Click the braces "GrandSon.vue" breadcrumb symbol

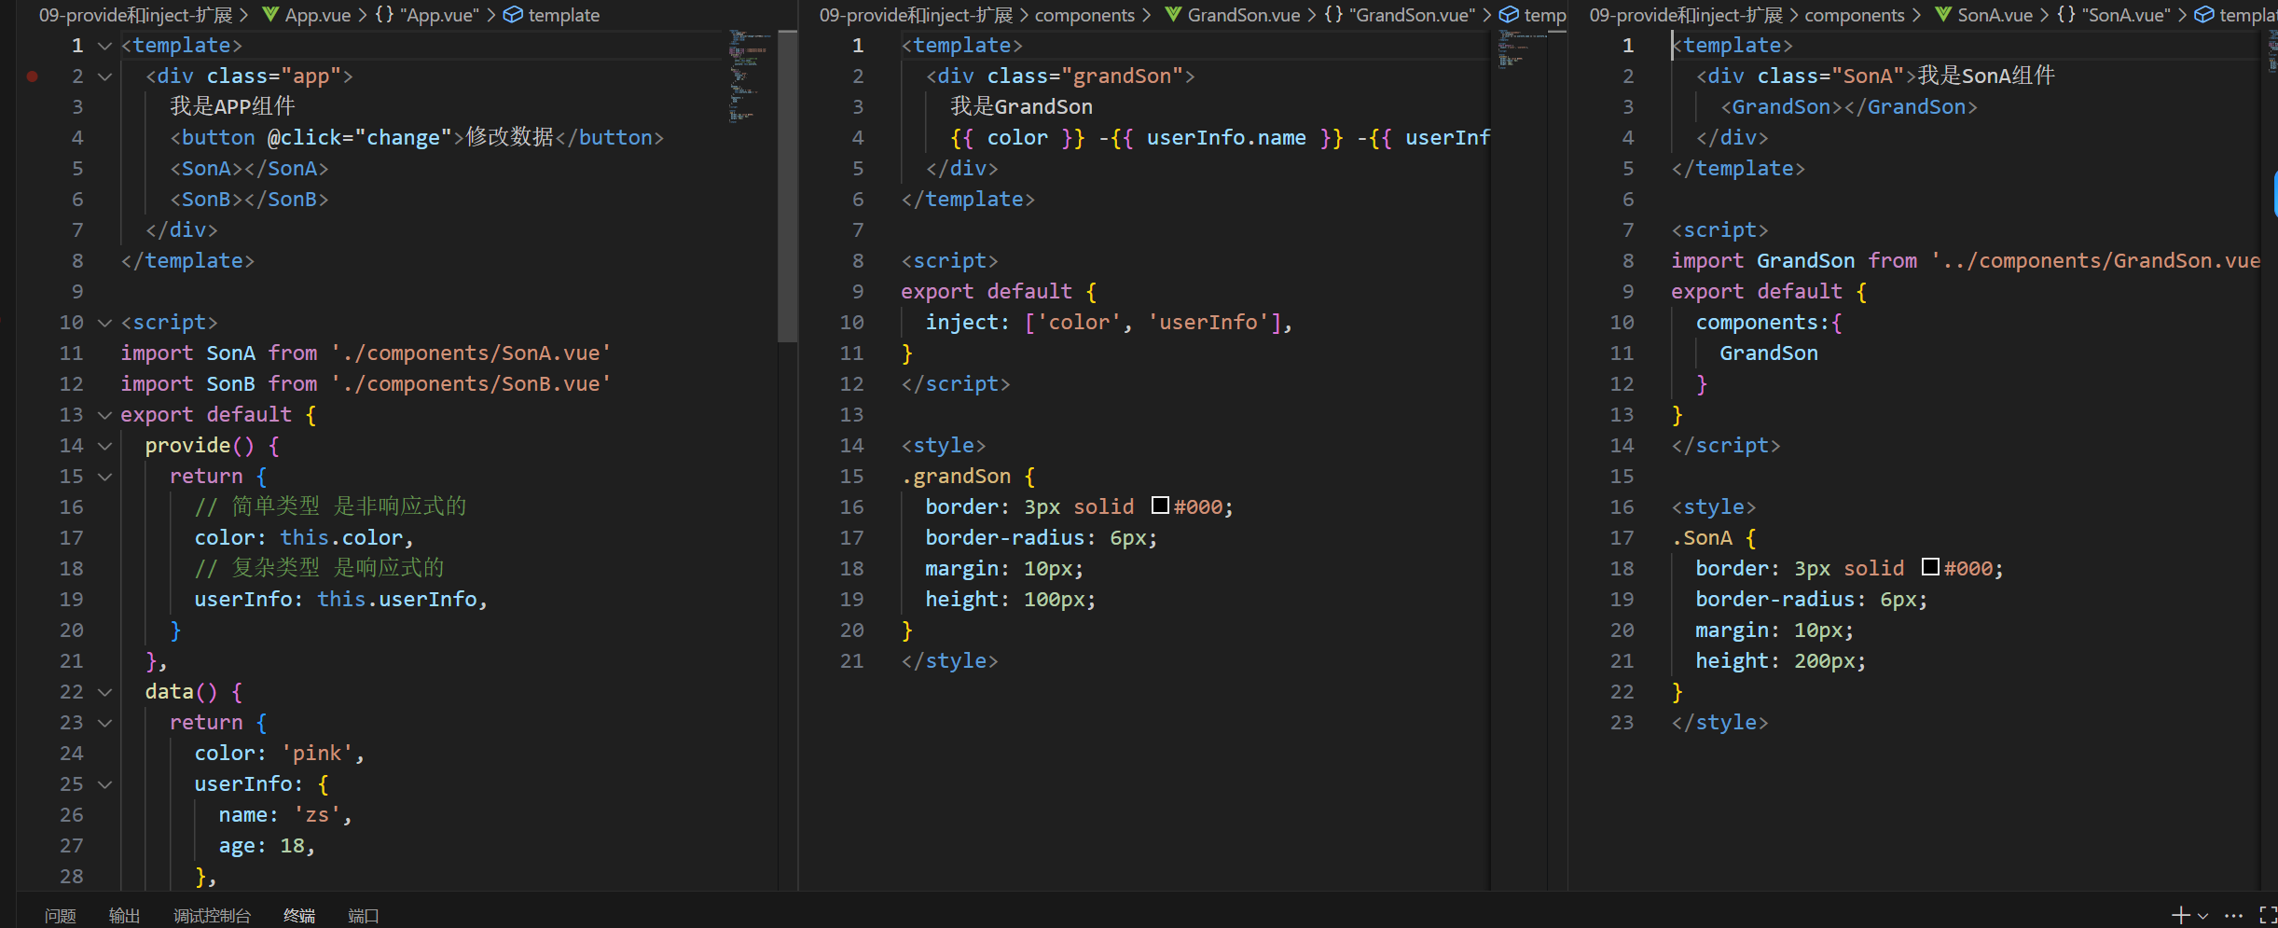coord(1399,15)
